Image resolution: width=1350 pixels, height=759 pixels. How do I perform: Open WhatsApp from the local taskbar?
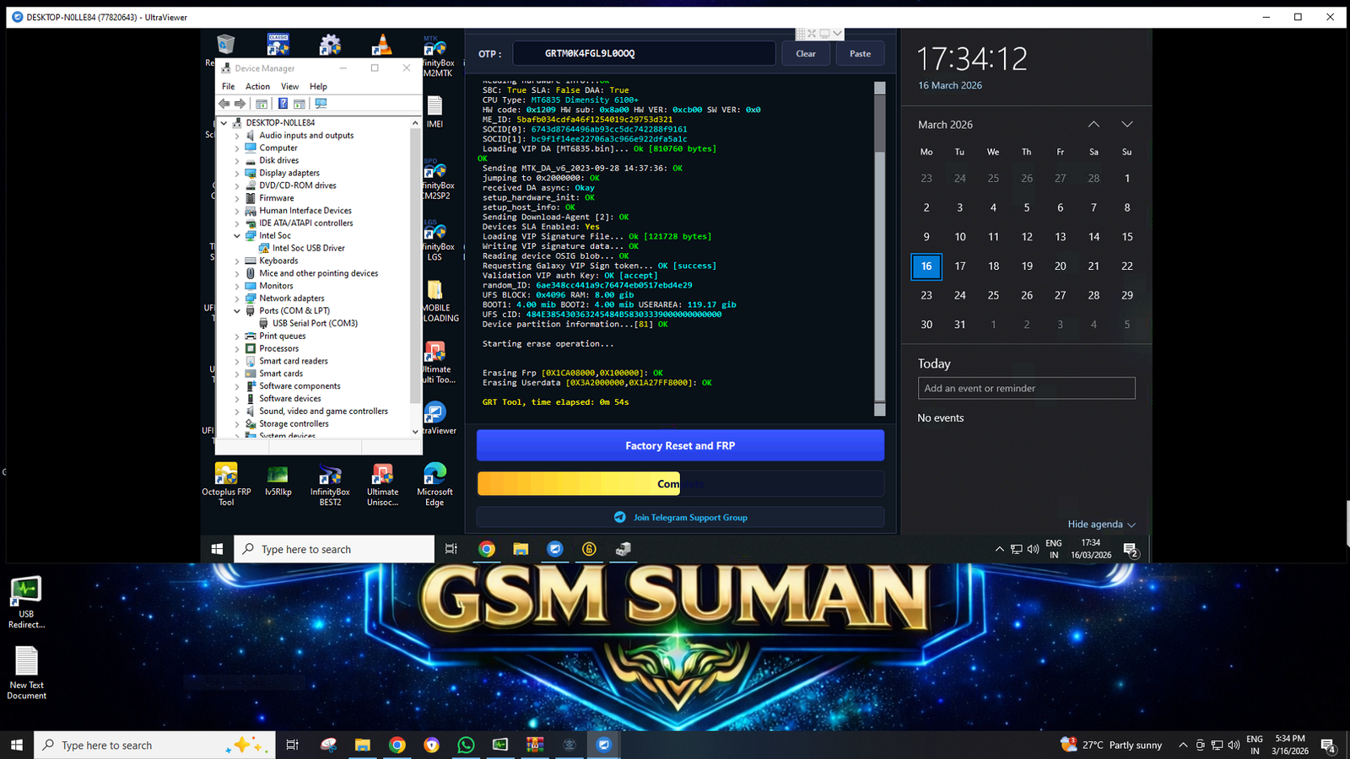click(x=466, y=745)
